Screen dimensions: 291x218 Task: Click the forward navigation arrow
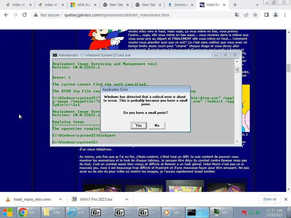coord(15,15)
